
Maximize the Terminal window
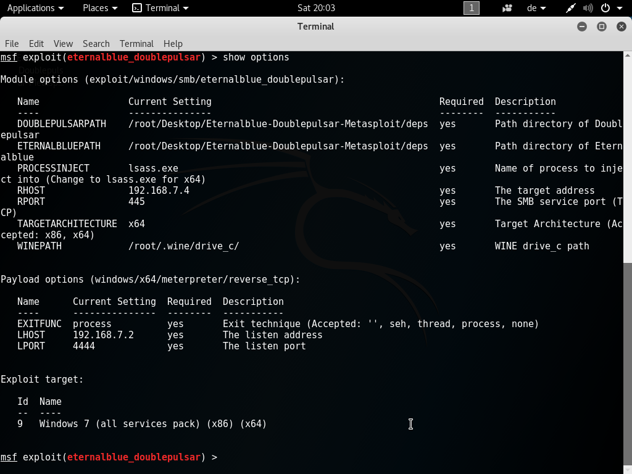[601, 27]
